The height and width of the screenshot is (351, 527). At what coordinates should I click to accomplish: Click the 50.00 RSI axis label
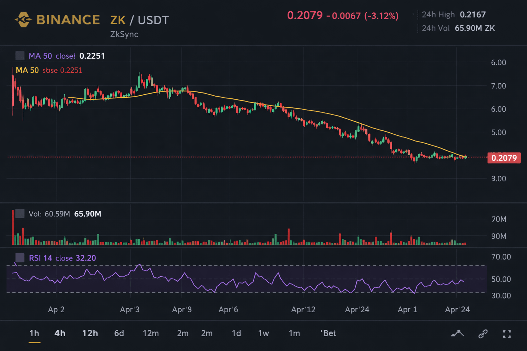501,279
